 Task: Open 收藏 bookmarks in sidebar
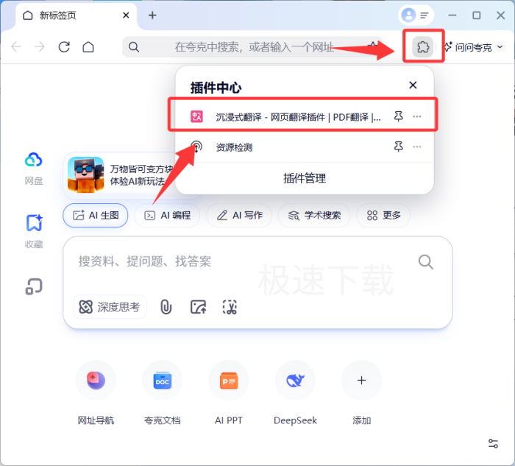coord(34,230)
